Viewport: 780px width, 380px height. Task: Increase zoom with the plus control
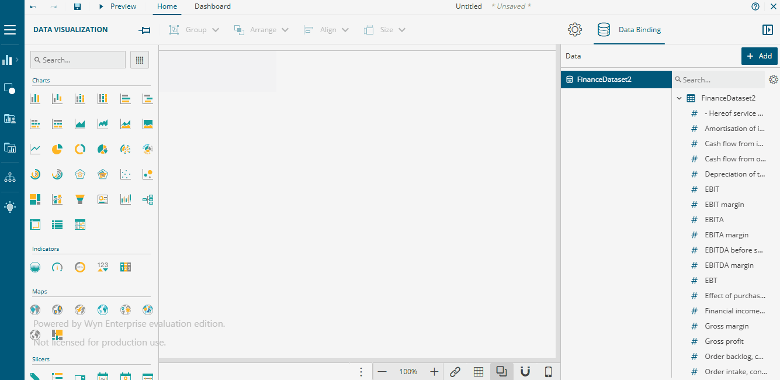pyautogui.click(x=434, y=371)
